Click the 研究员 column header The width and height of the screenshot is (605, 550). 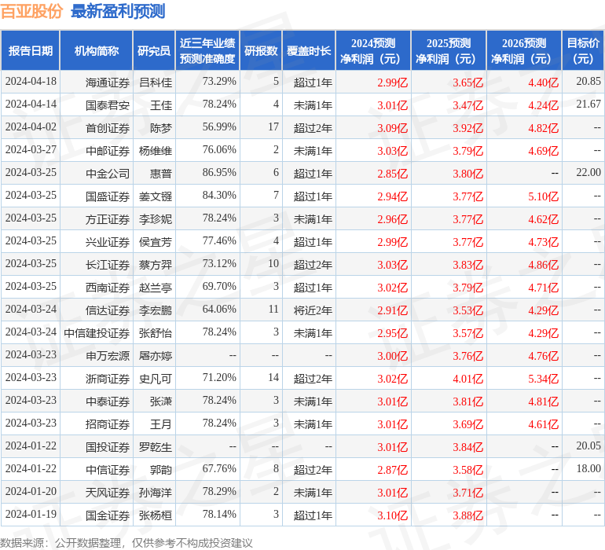tap(154, 50)
